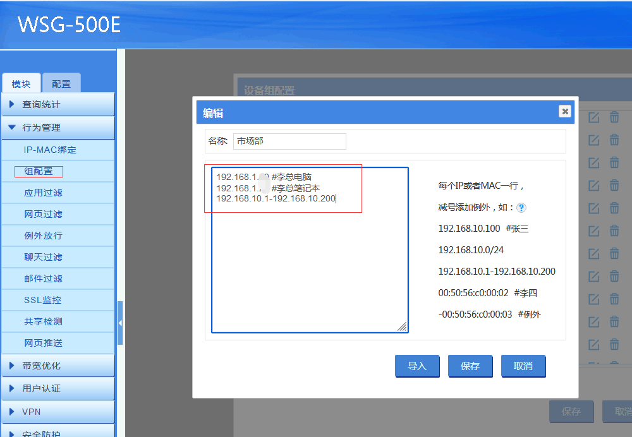Viewport: 632px width, 437px height.
Task: Click the 导入 button
Action: (417, 366)
